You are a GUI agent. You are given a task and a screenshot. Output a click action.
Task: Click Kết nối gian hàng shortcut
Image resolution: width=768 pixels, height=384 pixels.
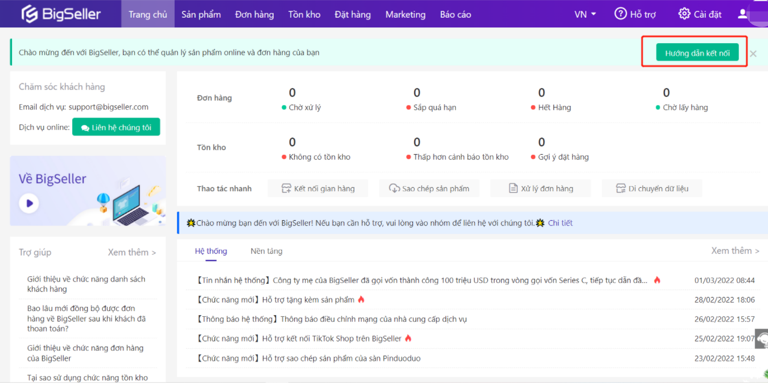click(317, 189)
